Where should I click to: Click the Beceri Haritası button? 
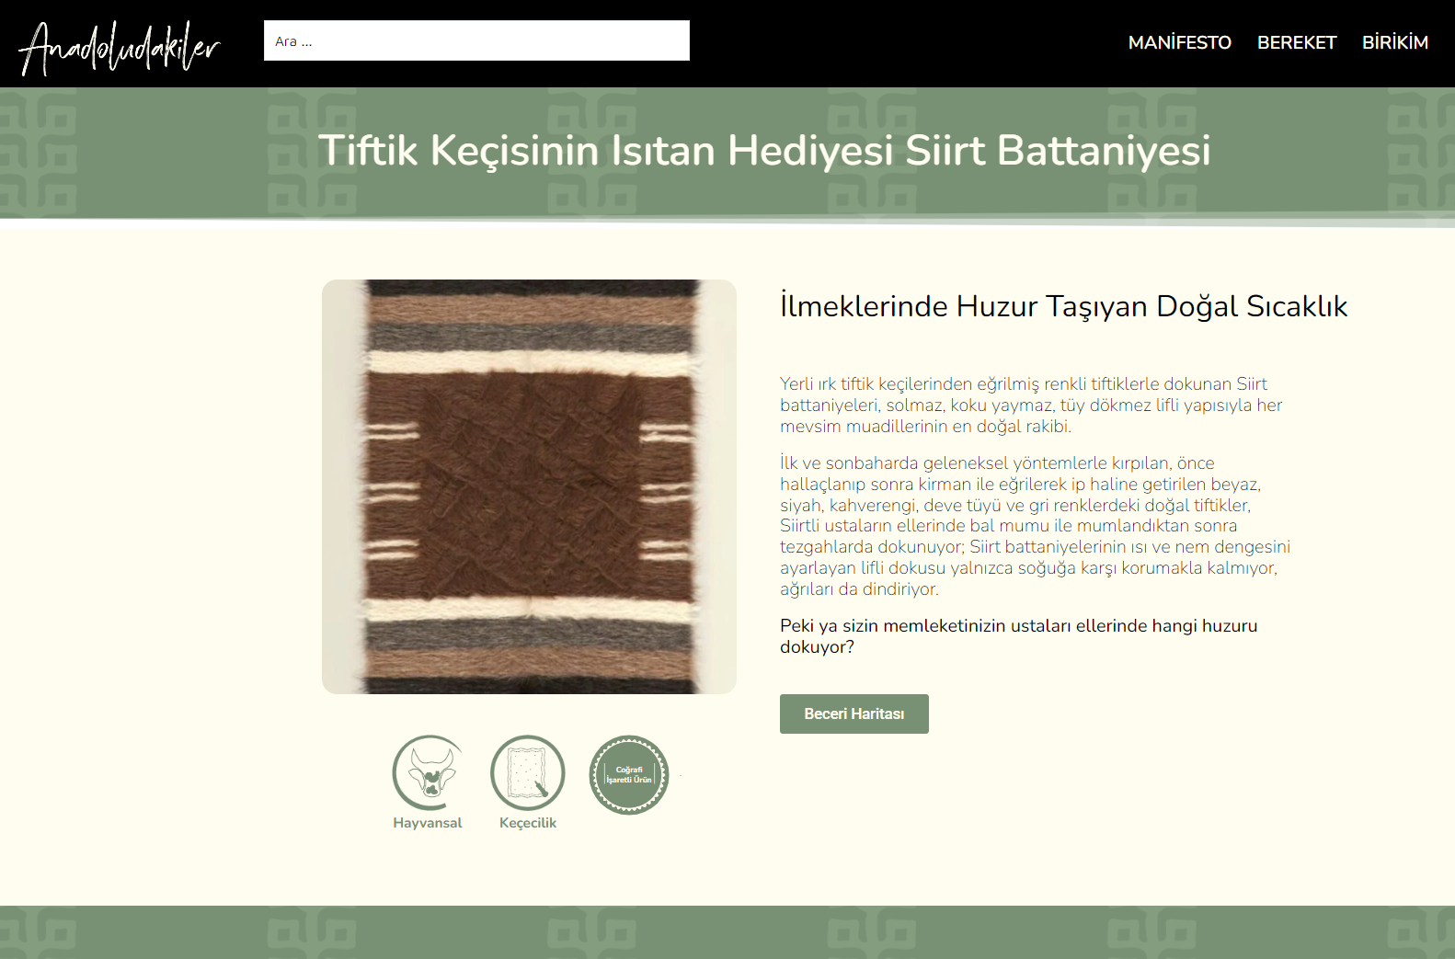(854, 714)
